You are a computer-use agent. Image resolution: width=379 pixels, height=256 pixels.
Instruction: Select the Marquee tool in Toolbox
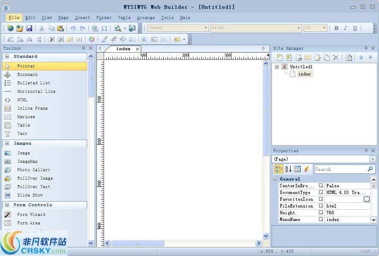tap(45, 117)
